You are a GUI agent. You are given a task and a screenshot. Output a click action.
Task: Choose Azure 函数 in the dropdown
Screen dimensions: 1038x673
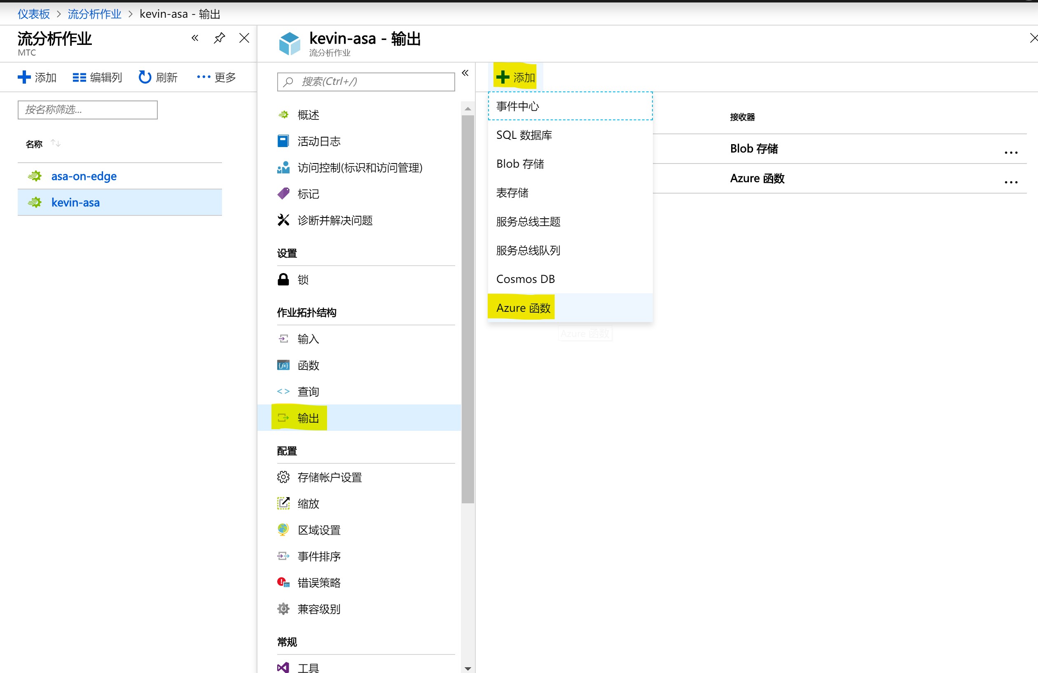click(x=570, y=308)
